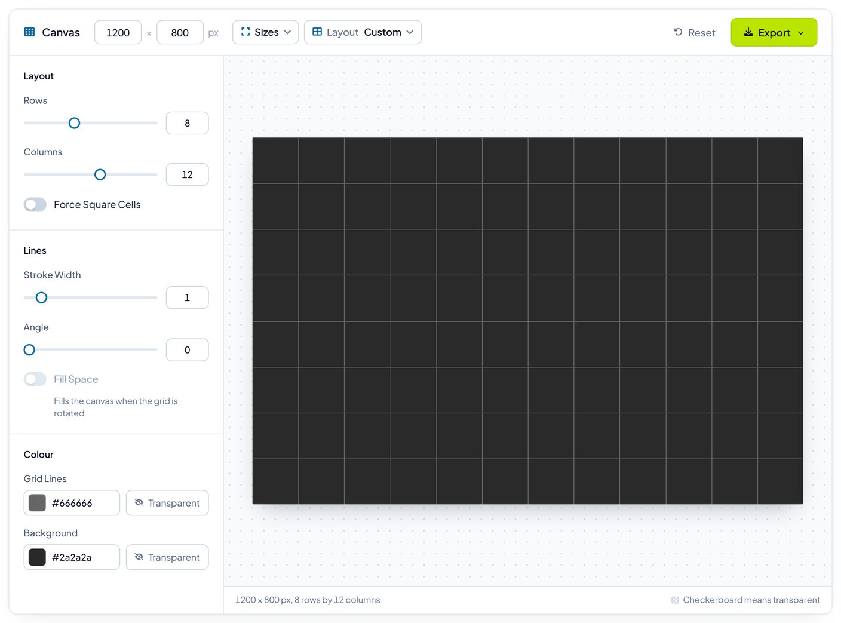The width and height of the screenshot is (841, 623).
Task: Click the Stroke Width number field
Action: coord(188,297)
